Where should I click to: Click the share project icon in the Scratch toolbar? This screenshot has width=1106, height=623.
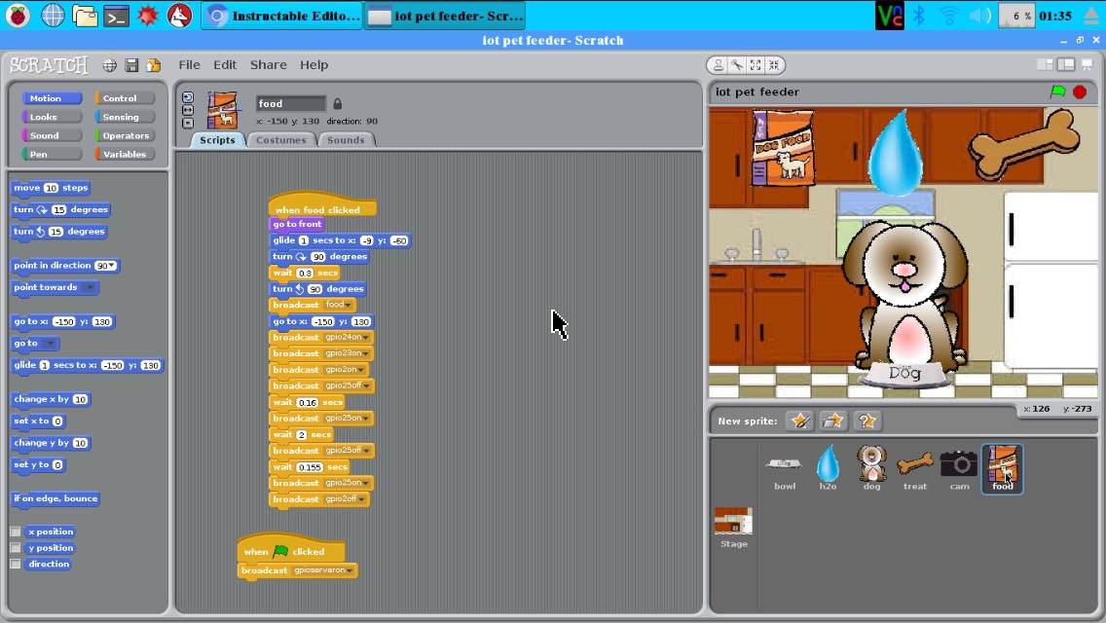click(x=153, y=65)
